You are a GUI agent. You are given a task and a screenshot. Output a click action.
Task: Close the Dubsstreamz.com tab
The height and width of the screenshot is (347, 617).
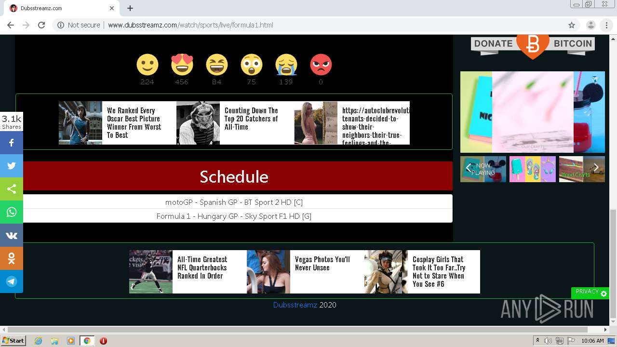coord(112,8)
